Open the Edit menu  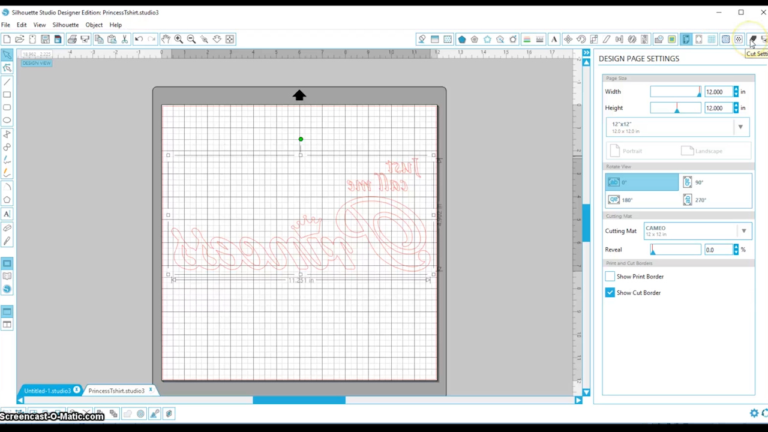[x=22, y=25]
